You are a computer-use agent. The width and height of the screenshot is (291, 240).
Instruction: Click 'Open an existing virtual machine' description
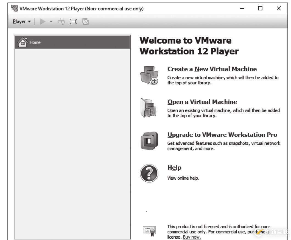[x=223, y=113]
